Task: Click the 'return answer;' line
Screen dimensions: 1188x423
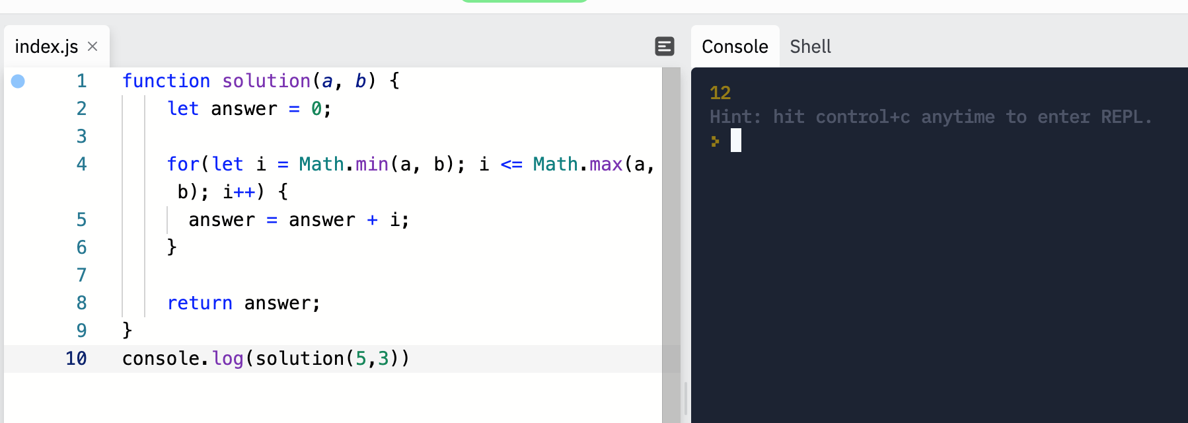Action: click(x=244, y=303)
